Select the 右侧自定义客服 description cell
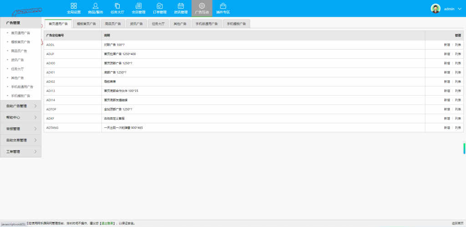The height and width of the screenshot is (227, 466). pyautogui.click(x=263, y=118)
